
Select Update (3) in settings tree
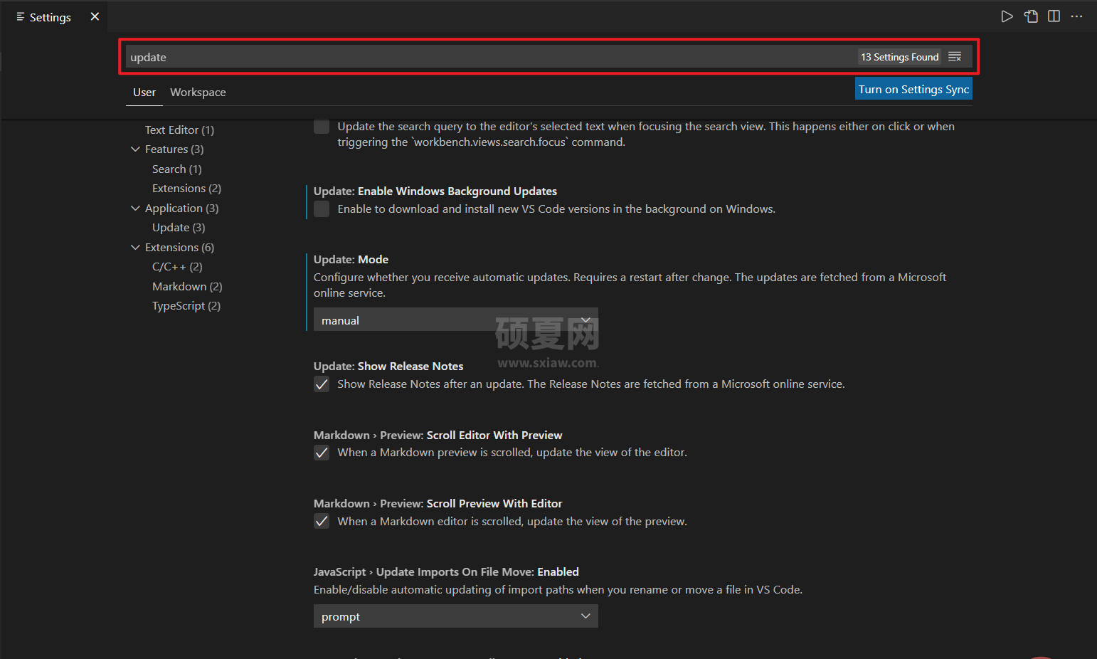(179, 228)
